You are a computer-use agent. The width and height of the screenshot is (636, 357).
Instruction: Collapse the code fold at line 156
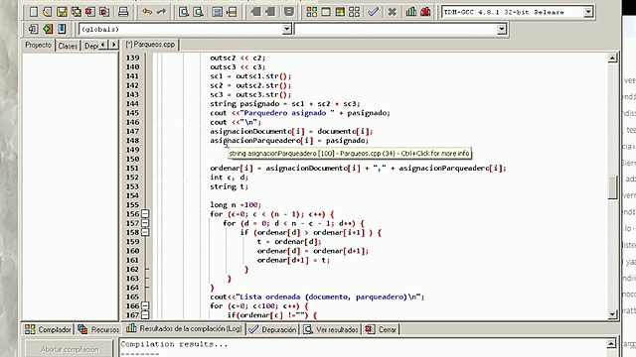click(x=145, y=214)
